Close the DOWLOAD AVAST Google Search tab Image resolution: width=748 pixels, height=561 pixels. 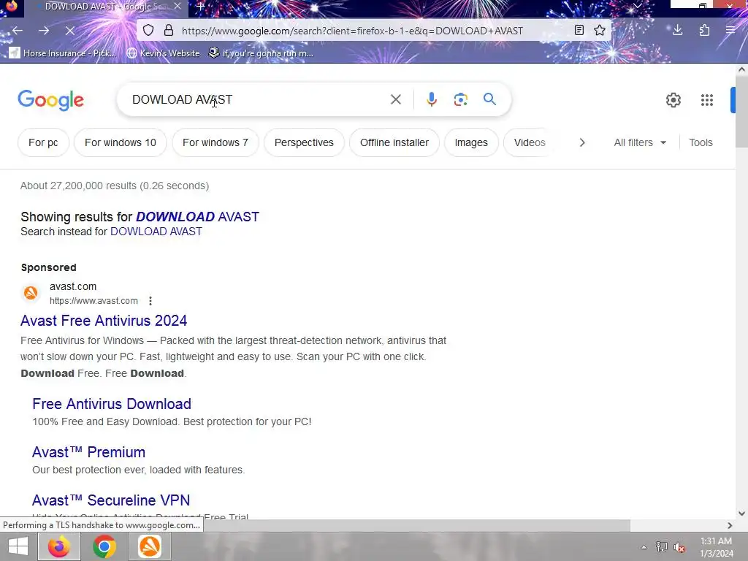(x=178, y=6)
